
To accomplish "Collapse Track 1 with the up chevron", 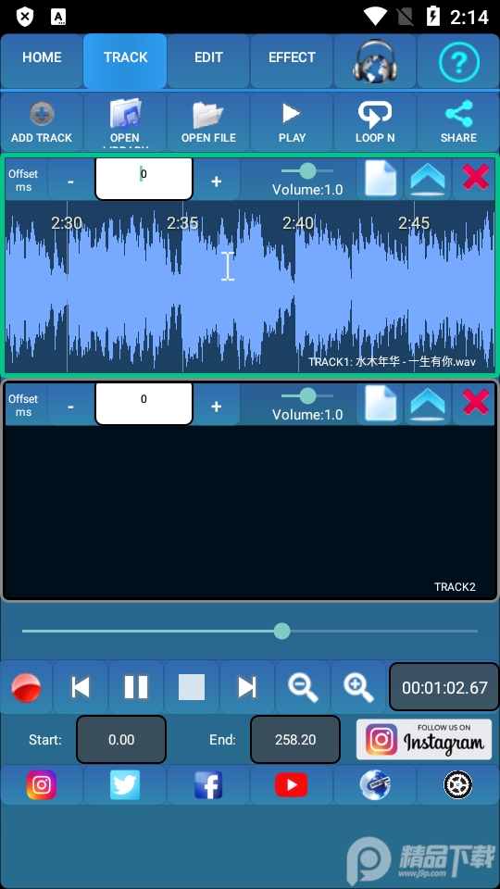I will pos(428,179).
